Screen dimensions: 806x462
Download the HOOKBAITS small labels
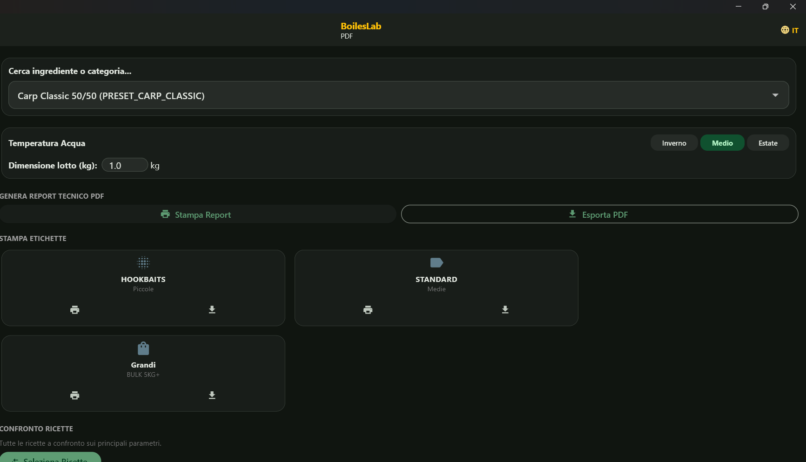[212, 310]
